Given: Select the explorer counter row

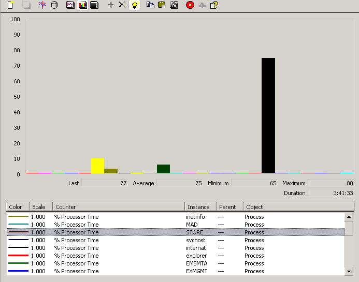Looking at the screenshot, I should click(176, 256).
